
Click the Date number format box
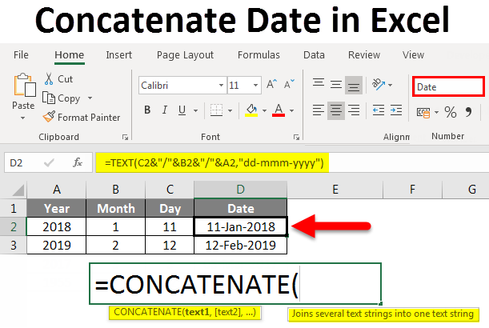(x=448, y=86)
